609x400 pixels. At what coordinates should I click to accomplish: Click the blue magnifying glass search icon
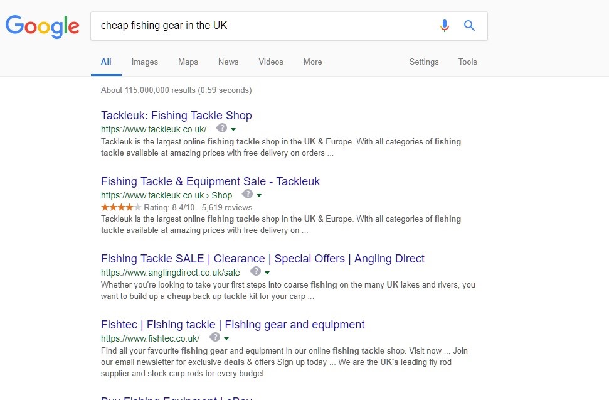tap(469, 26)
